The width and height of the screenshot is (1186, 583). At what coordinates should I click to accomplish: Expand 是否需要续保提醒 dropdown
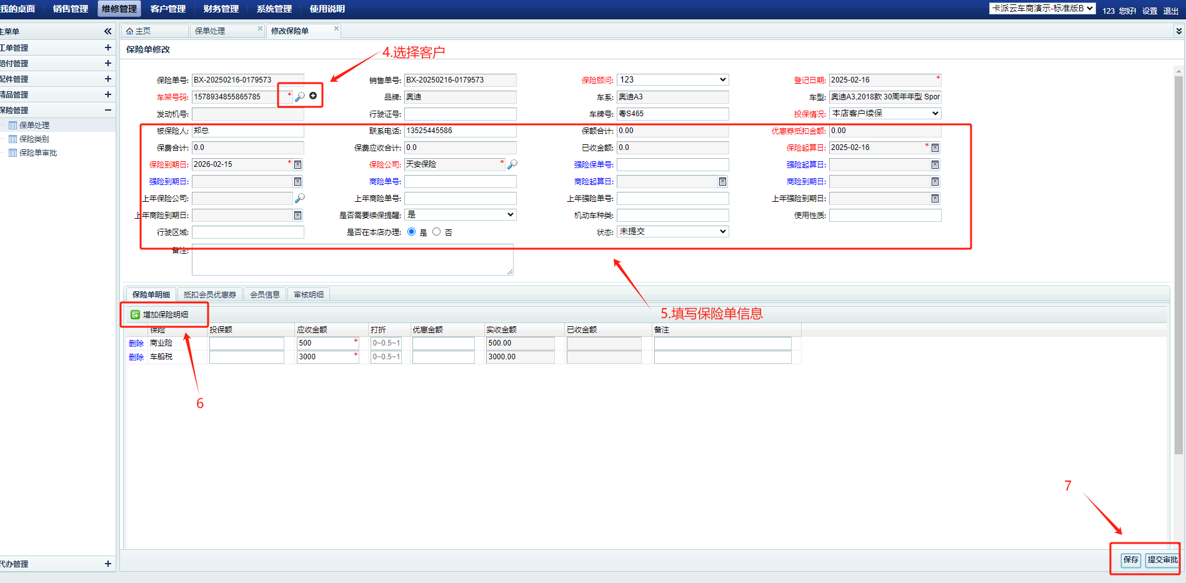point(460,214)
